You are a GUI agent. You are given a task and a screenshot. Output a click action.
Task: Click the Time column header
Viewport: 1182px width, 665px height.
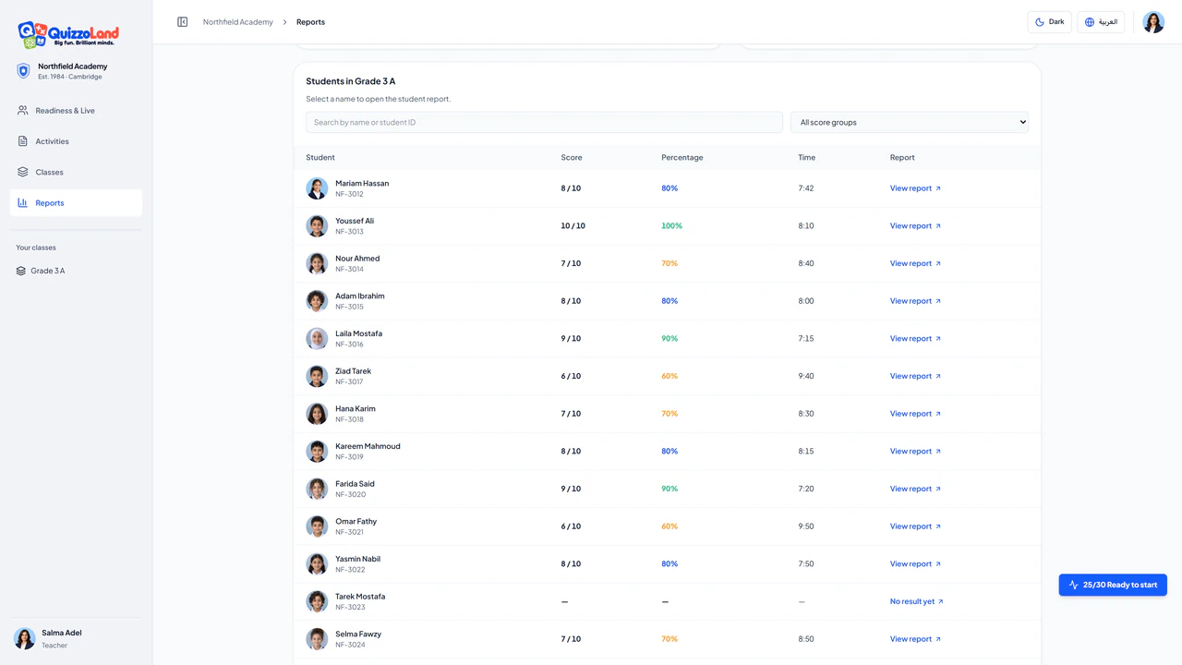(807, 158)
